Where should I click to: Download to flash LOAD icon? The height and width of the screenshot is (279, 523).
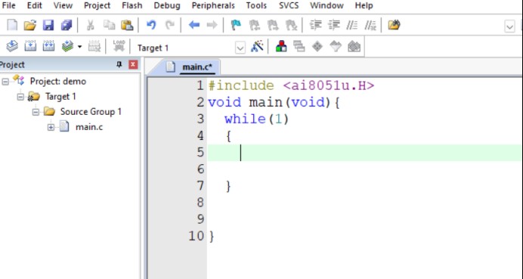click(x=119, y=46)
